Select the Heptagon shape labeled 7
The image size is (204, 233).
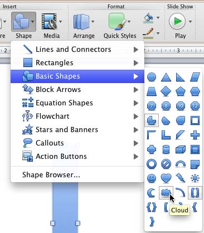point(152,106)
